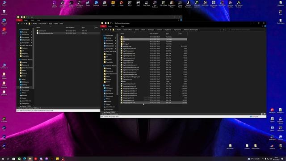Switch front window to details view
This screenshot has height=161, width=286.
(x=262, y=114)
